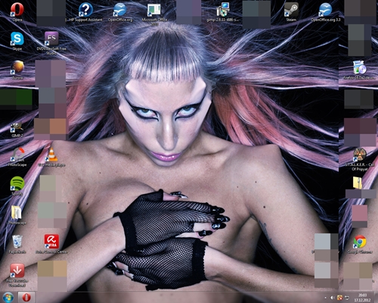This screenshot has width=378, height=303.
Task: Open the Avira Control Center icon
Action: click(x=51, y=242)
